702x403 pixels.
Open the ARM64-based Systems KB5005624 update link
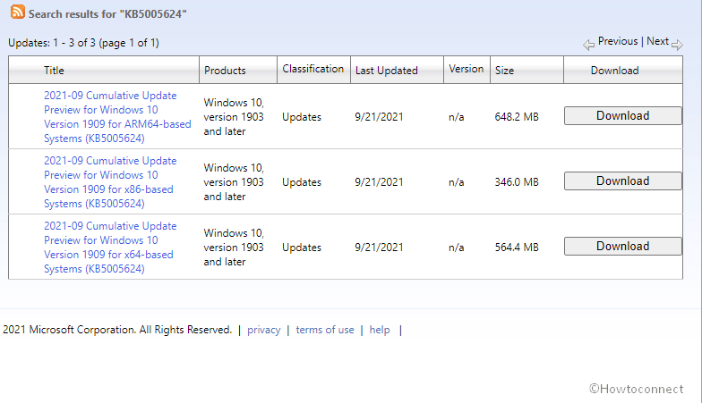(116, 117)
